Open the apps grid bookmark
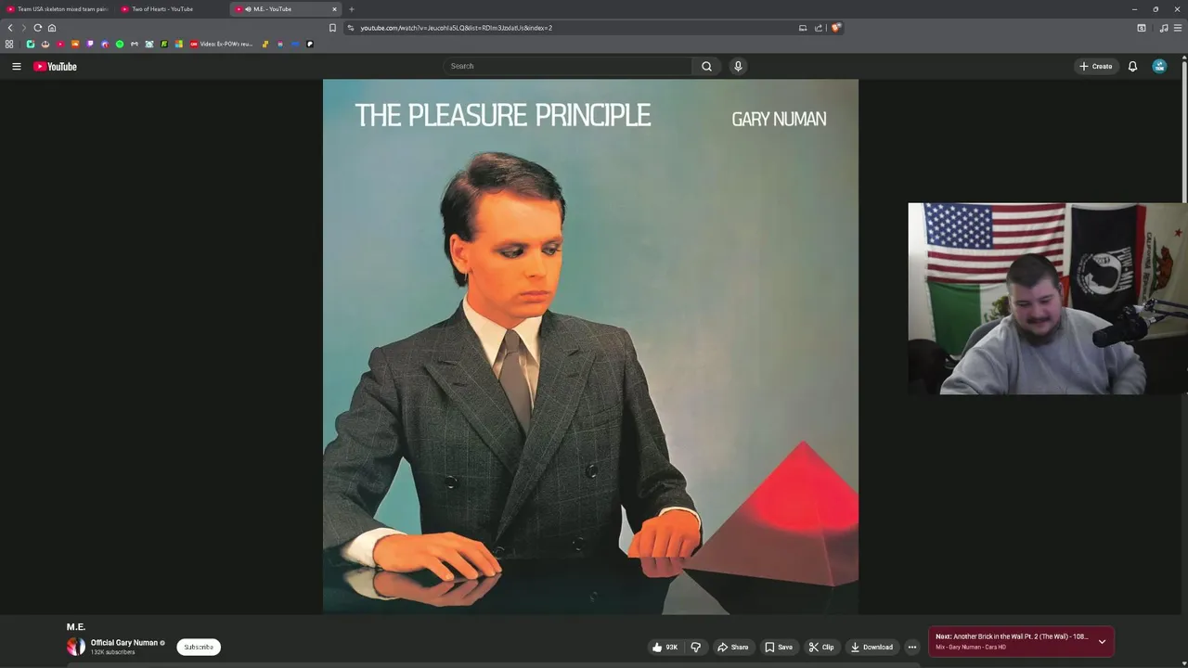 click(9, 44)
